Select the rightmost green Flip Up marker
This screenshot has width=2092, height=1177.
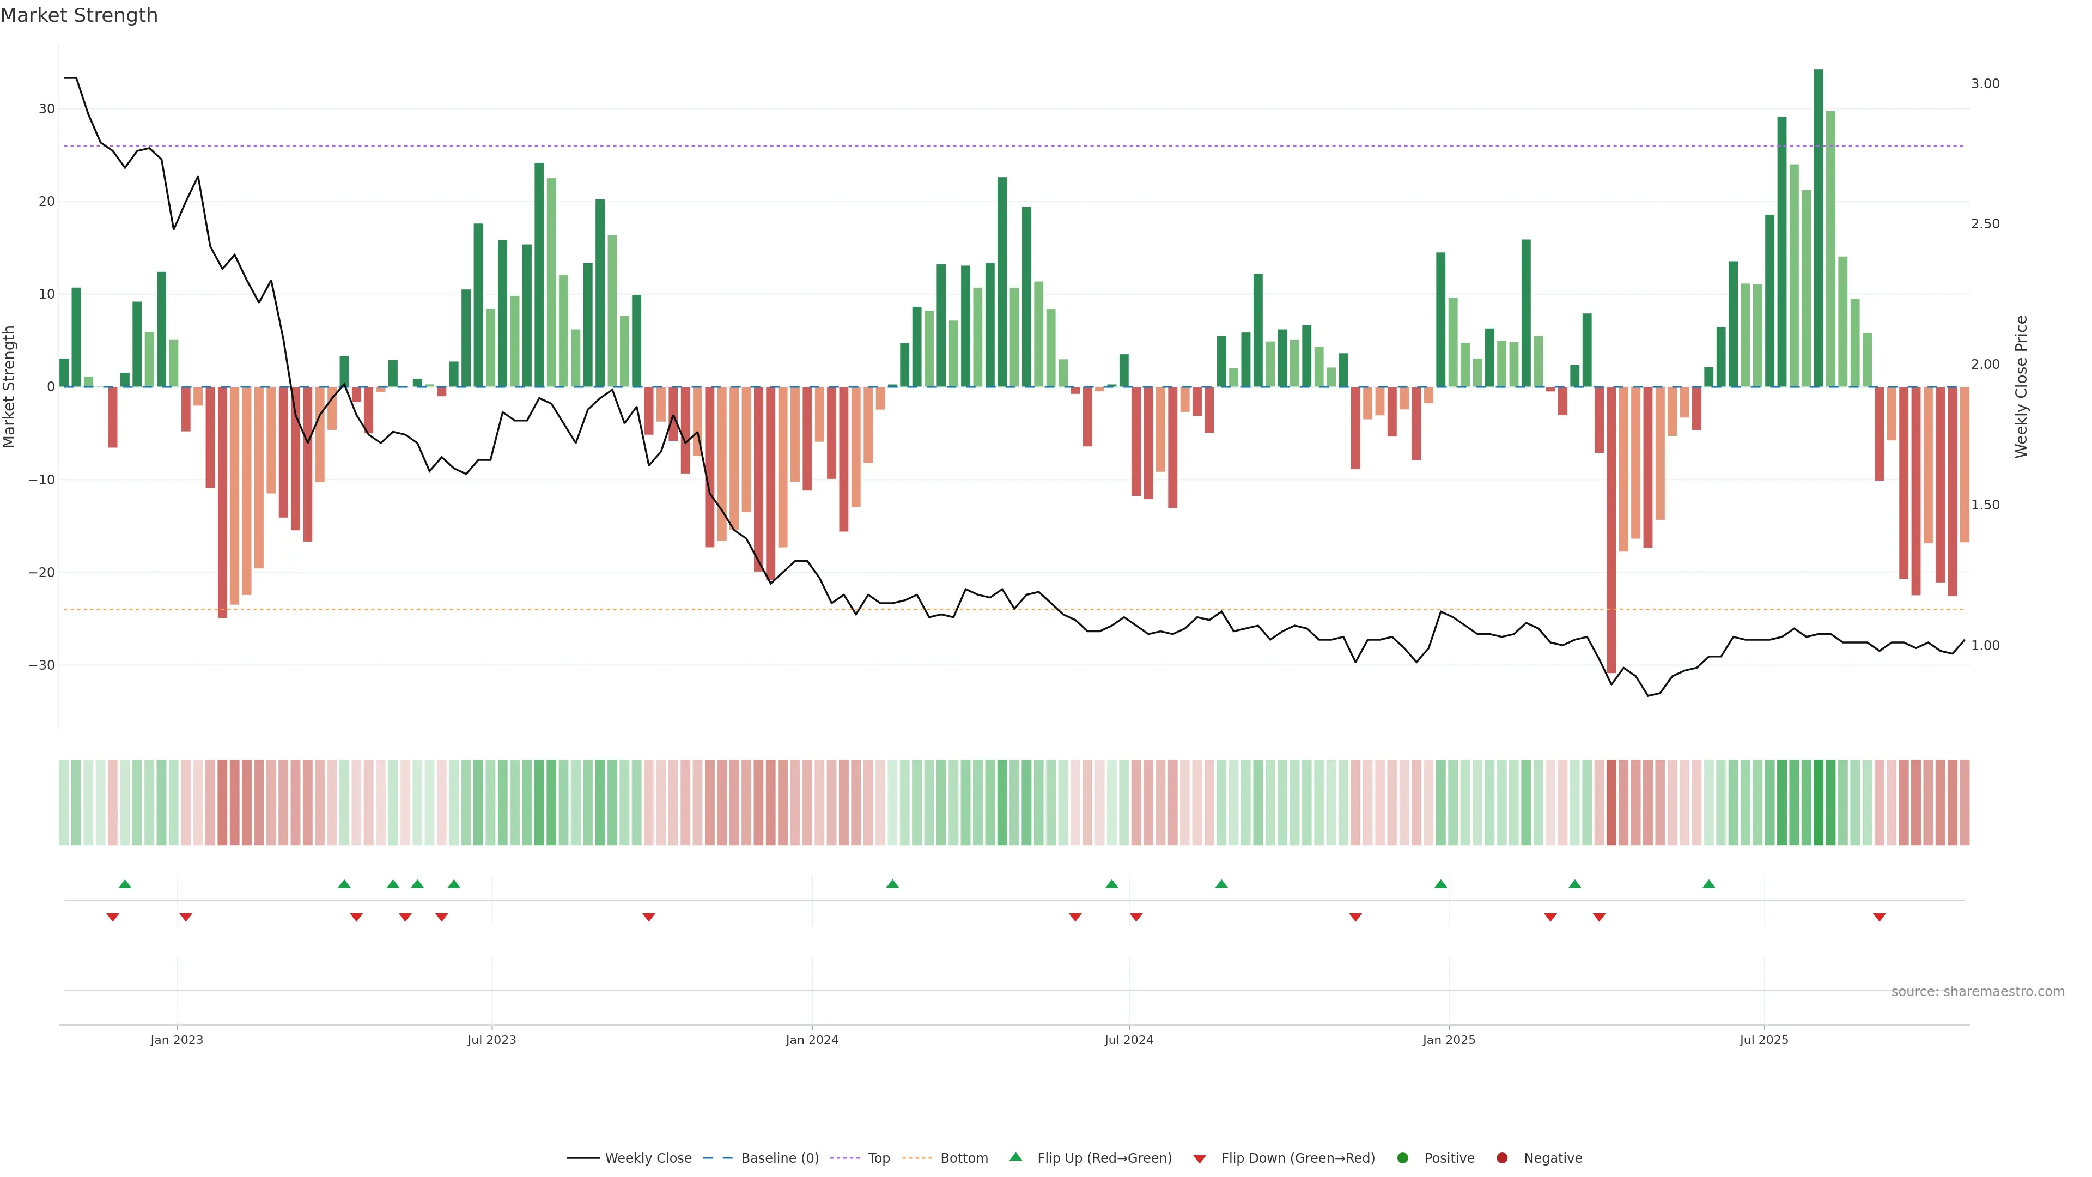coord(1708,884)
